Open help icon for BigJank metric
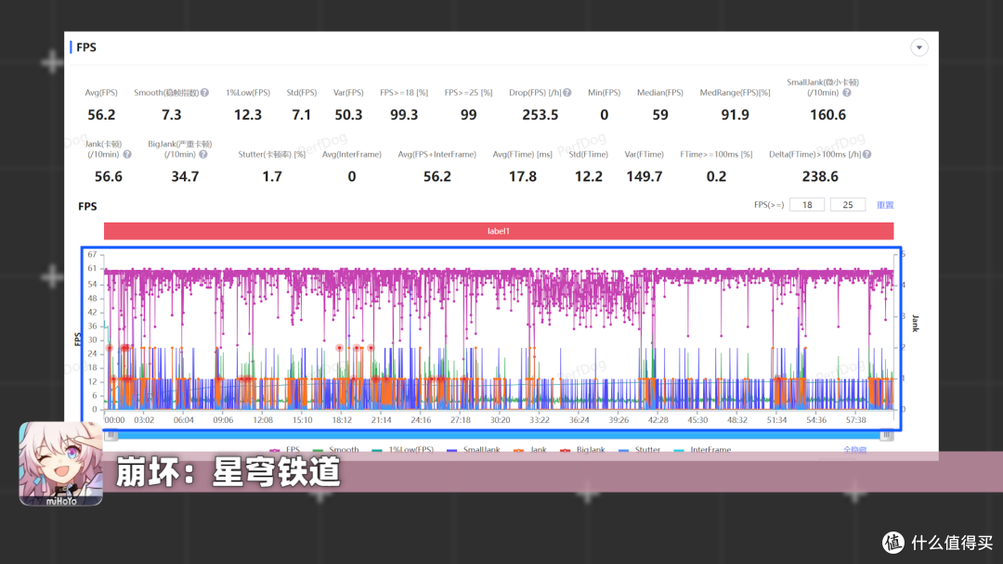Viewport: 1003px width, 564px height. pos(202,154)
